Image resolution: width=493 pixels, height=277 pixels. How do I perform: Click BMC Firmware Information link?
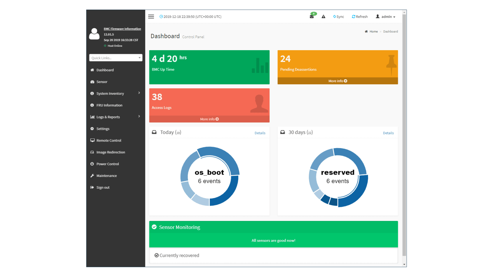(122, 29)
